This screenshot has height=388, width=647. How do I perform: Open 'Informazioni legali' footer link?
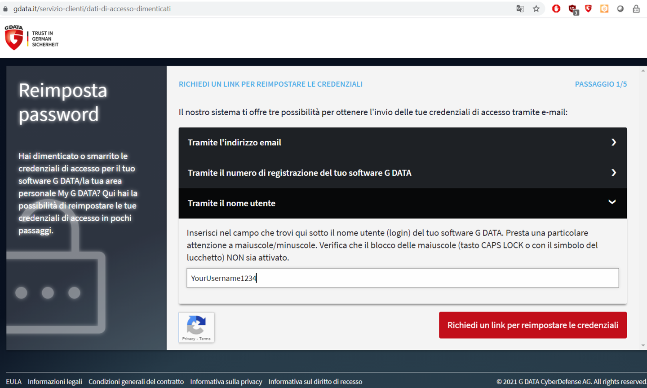(x=55, y=382)
